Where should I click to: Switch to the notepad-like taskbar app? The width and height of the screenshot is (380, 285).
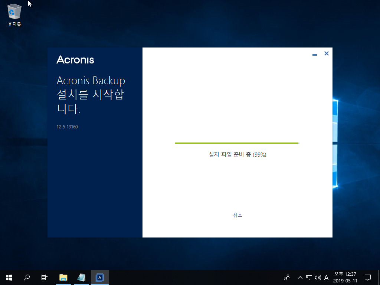[81, 278]
